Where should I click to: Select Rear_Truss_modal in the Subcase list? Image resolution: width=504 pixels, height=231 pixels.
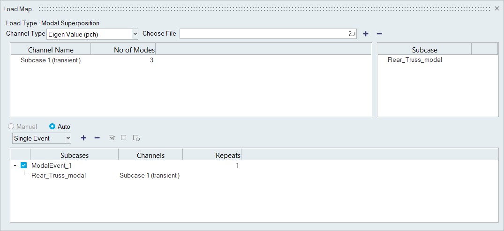(x=414, y=60)
